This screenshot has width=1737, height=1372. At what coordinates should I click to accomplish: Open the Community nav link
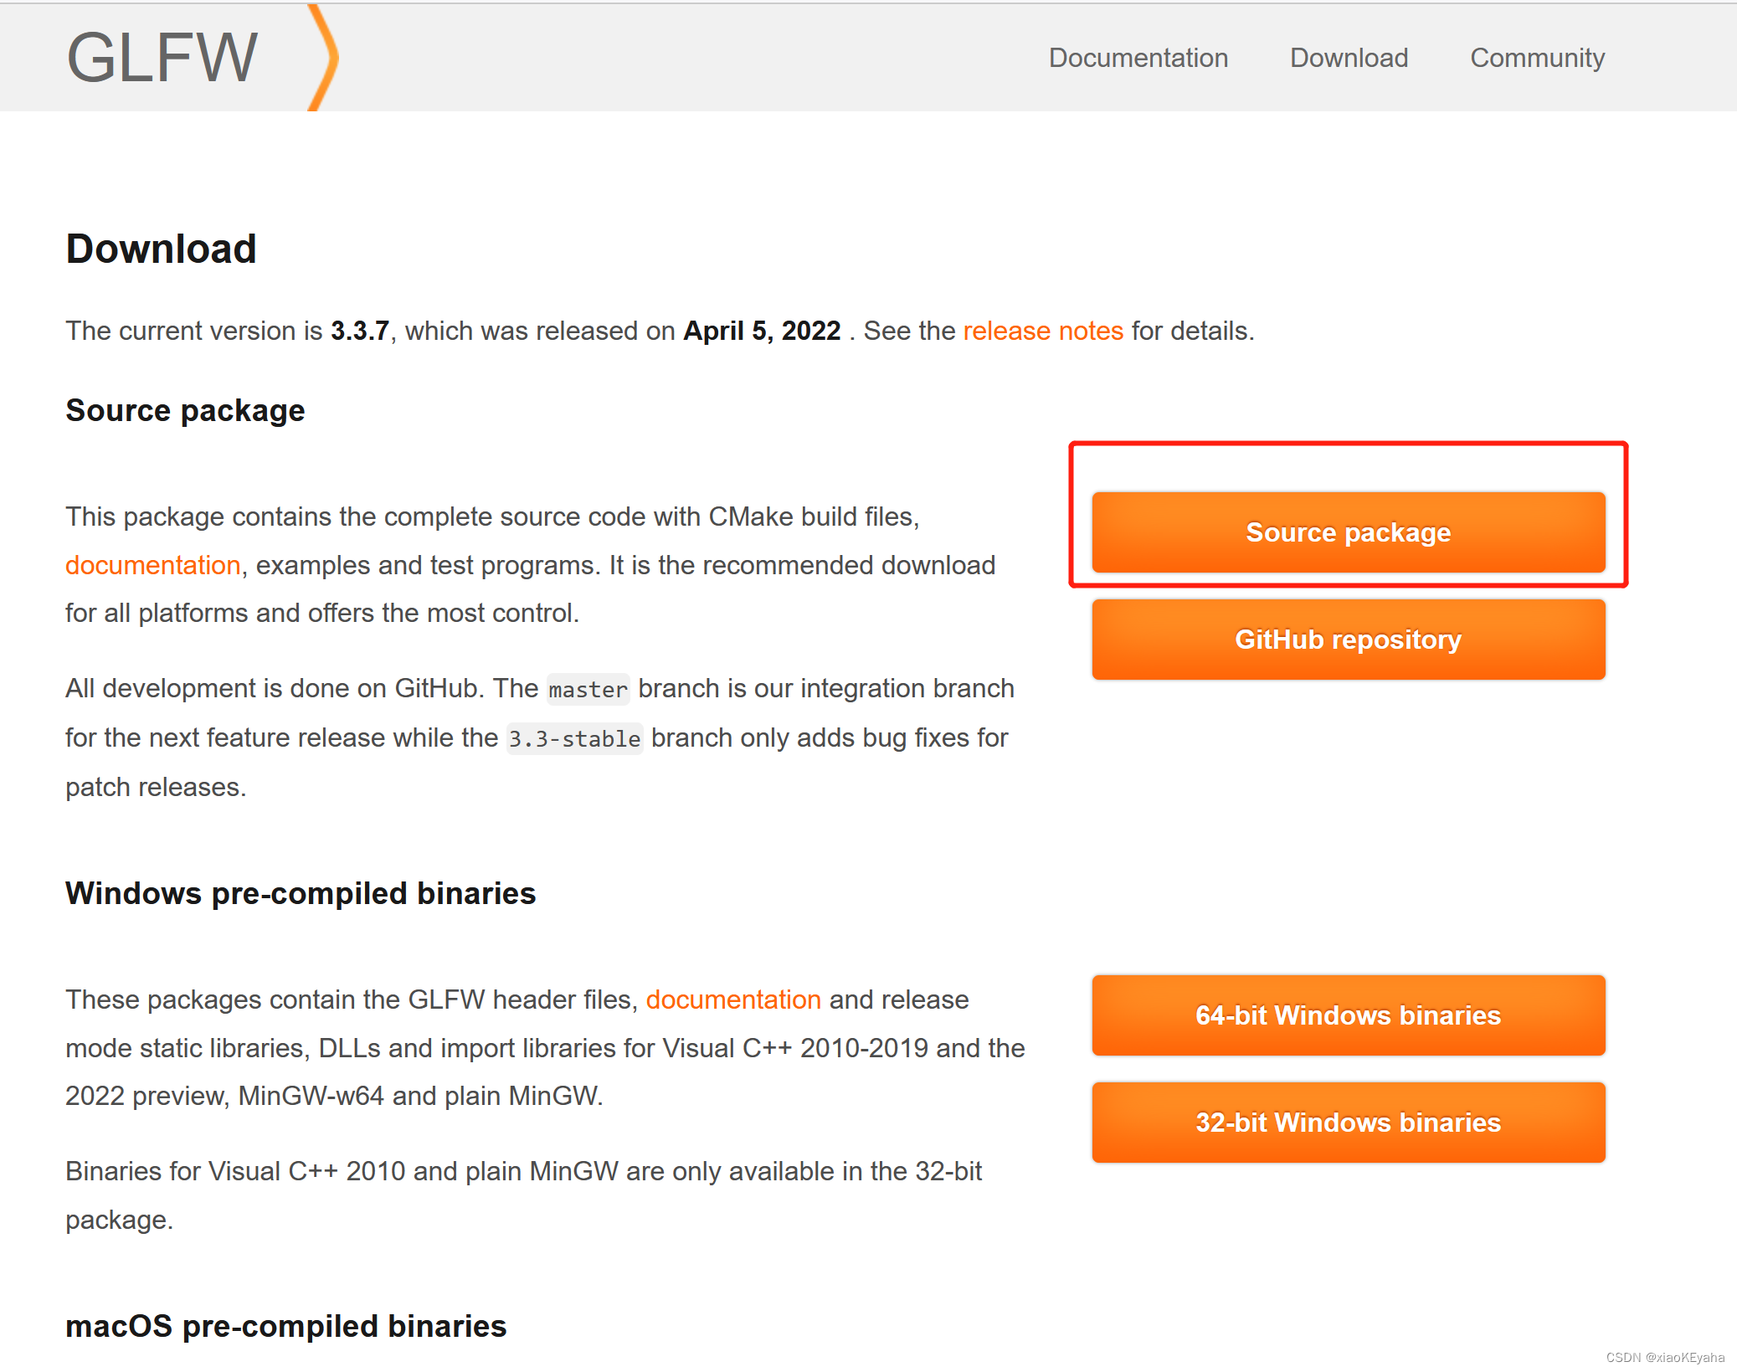point(1537,58)
